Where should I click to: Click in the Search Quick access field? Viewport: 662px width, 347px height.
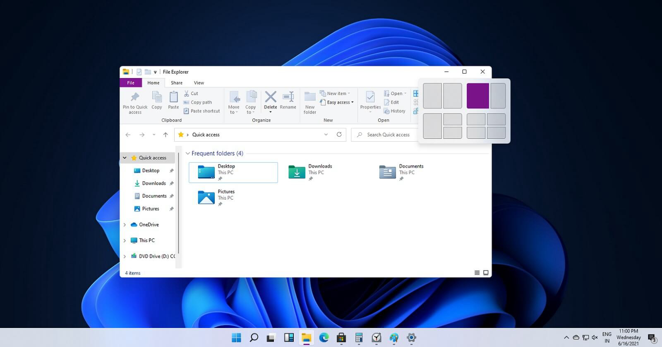(388, 135)
